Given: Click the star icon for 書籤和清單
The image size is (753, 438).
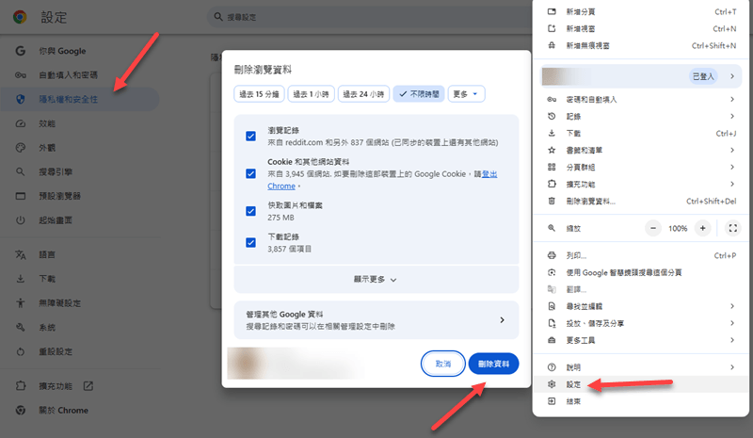Looking at the screenshot, I should click(552, 150).
